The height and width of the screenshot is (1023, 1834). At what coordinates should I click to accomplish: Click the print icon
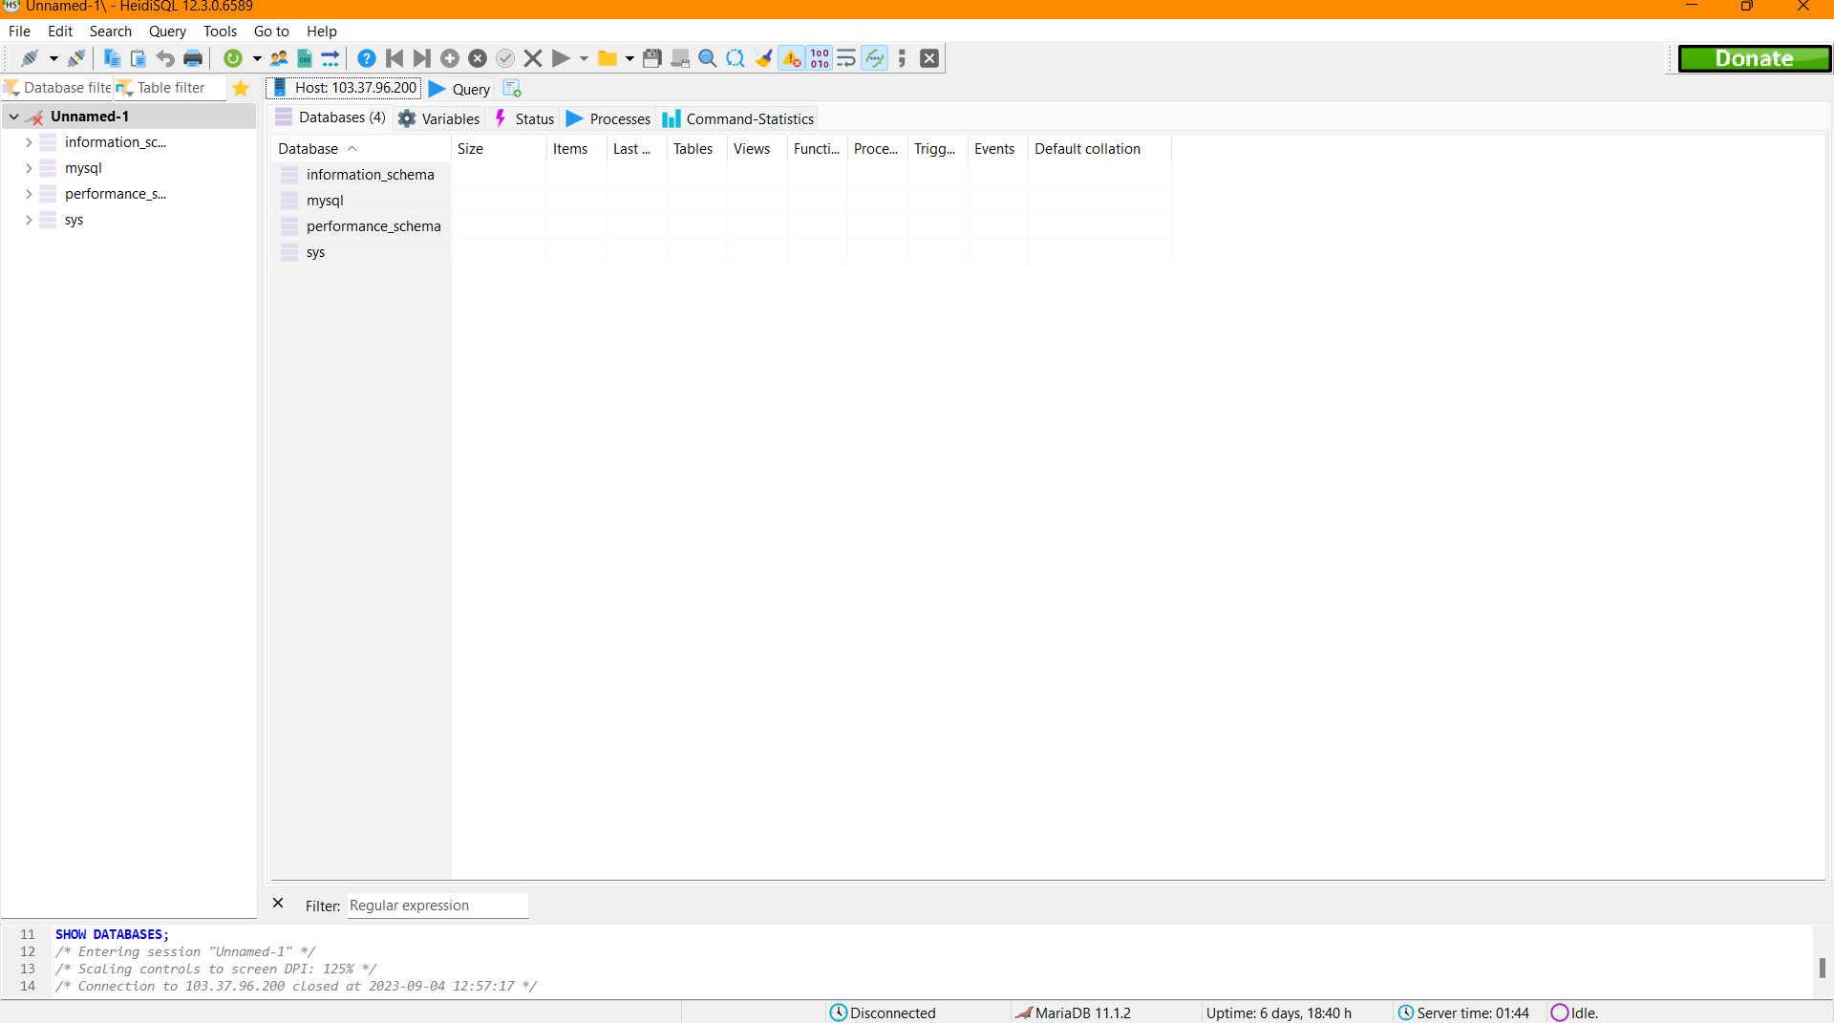(x=193, y=58)
